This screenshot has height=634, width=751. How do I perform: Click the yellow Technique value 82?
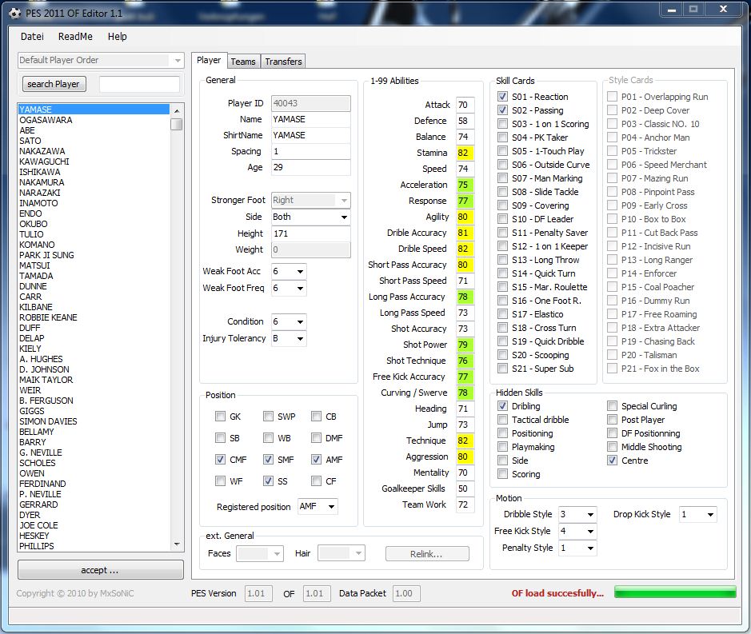[x=465, y=441]
